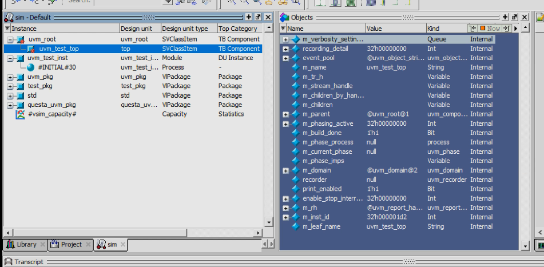This screenshot has height=267, width=544.
Task: Sort Objects by Kind column
Action: click(x=447, y=29)
